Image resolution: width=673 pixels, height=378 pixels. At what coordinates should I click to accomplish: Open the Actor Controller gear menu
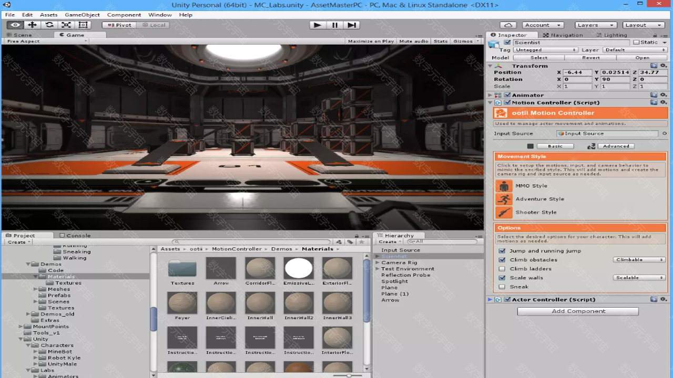pos(663,299)
